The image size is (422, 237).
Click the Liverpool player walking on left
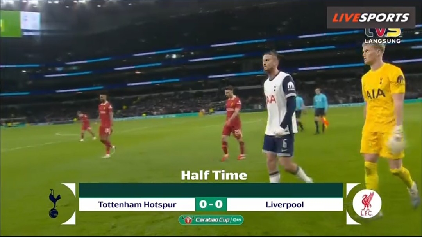click(x=106, y=125)
